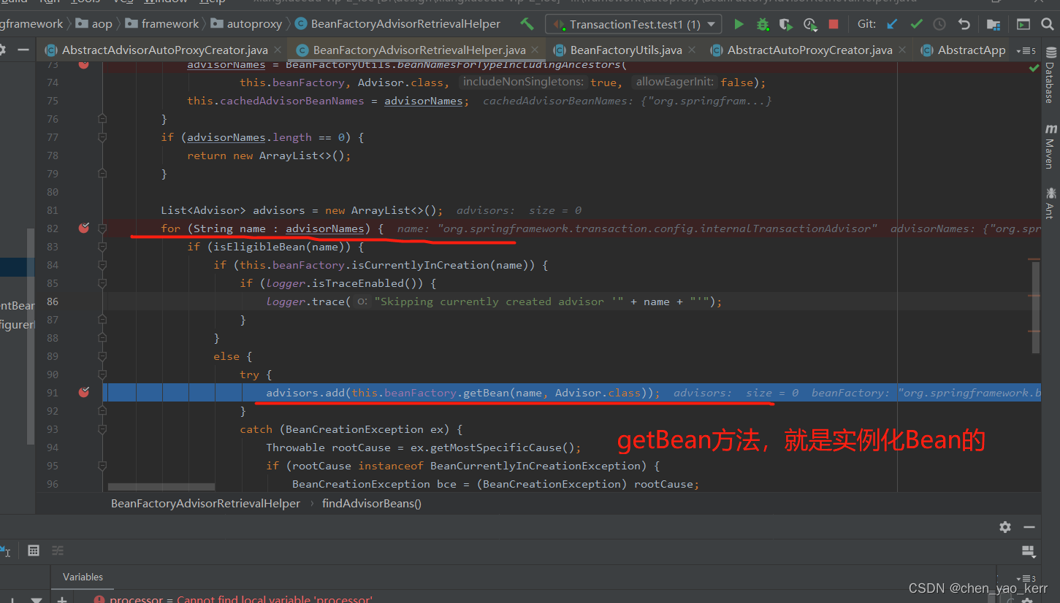The height and width of the screenshot is (603, 1060).
Task: Open Project Structure folder icon
Action: coord(994,24)
